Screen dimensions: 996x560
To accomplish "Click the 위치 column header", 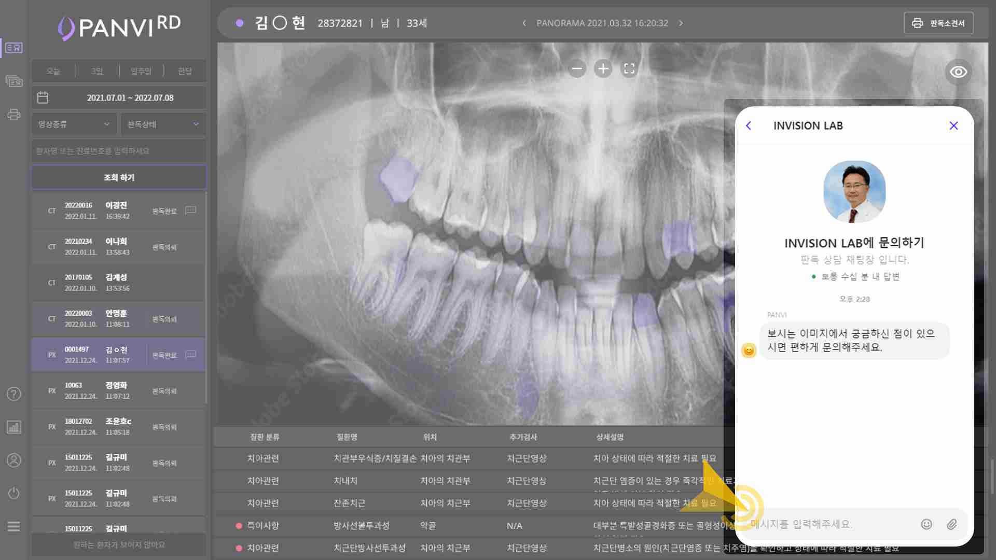I will (430, 437).
